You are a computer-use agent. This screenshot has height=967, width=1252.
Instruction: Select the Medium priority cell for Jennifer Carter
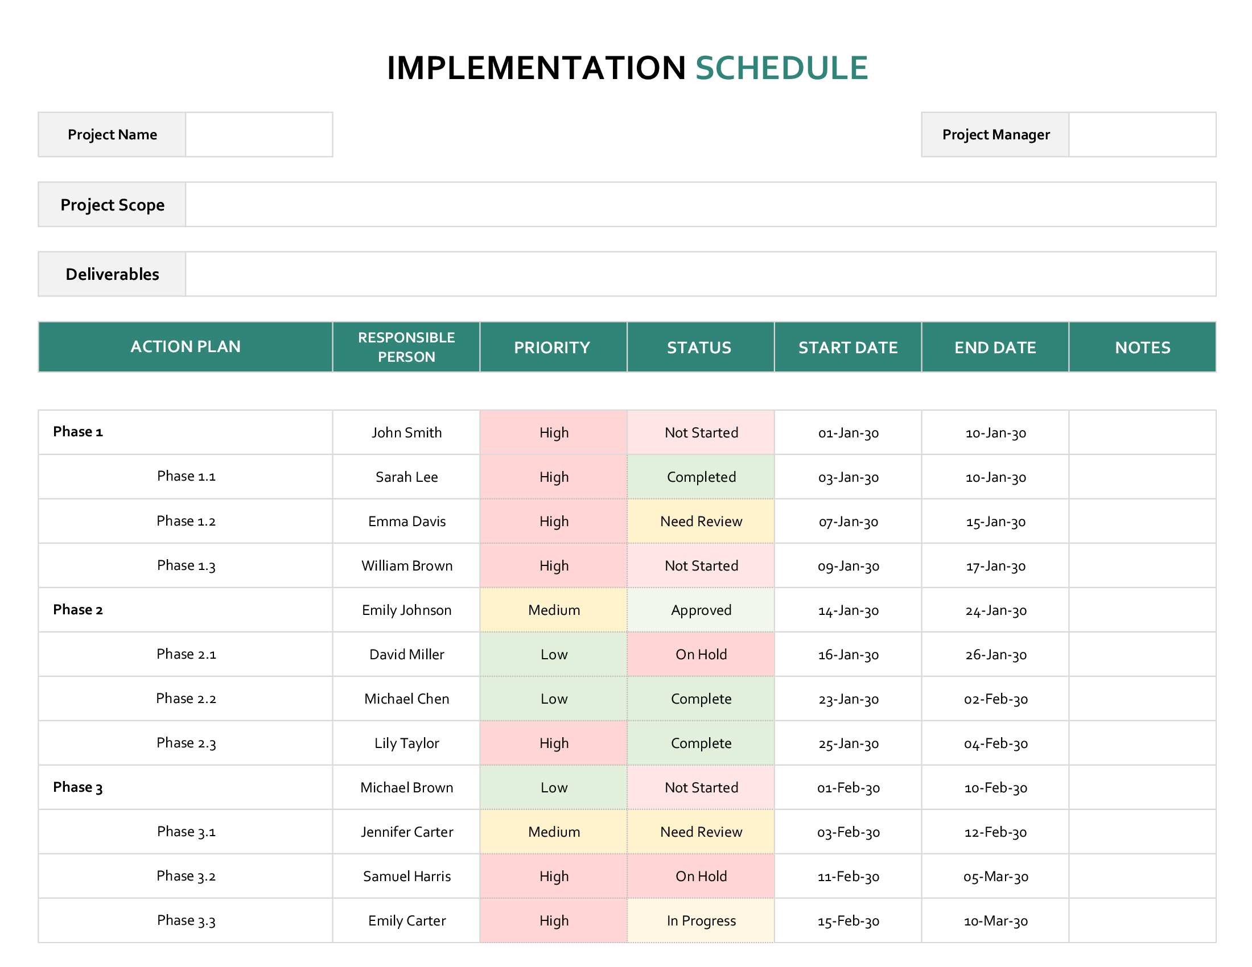[x=553, y=832]
